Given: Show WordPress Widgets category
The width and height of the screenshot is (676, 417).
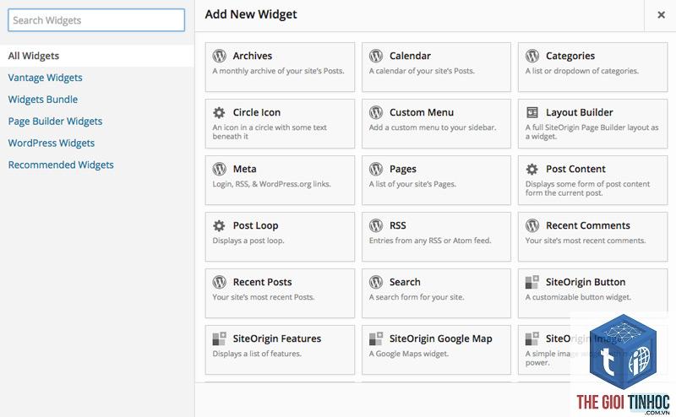Looking at the screenshot, I should (x=52, y=143).
